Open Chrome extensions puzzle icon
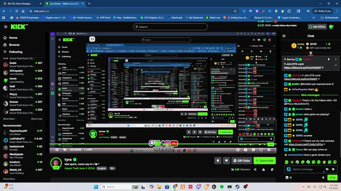The image size is (341, 191). 289,11
